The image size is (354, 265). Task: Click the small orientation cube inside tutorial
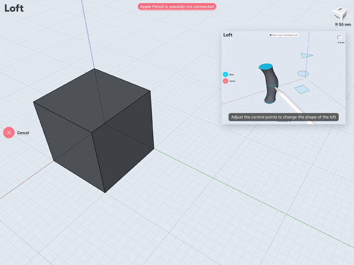click(x=339, y=38)
